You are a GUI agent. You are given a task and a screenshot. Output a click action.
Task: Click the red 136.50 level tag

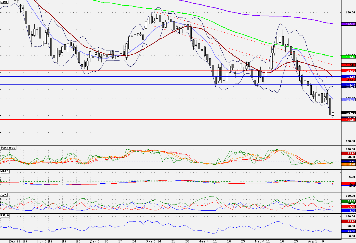click(x=348, y=71)
